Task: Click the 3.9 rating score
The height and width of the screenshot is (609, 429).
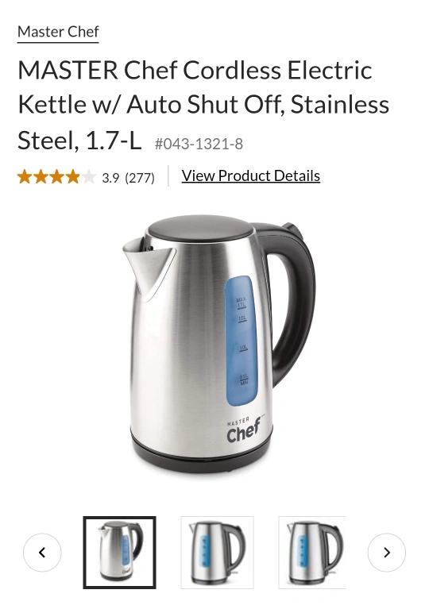Action: pos(110,178)
